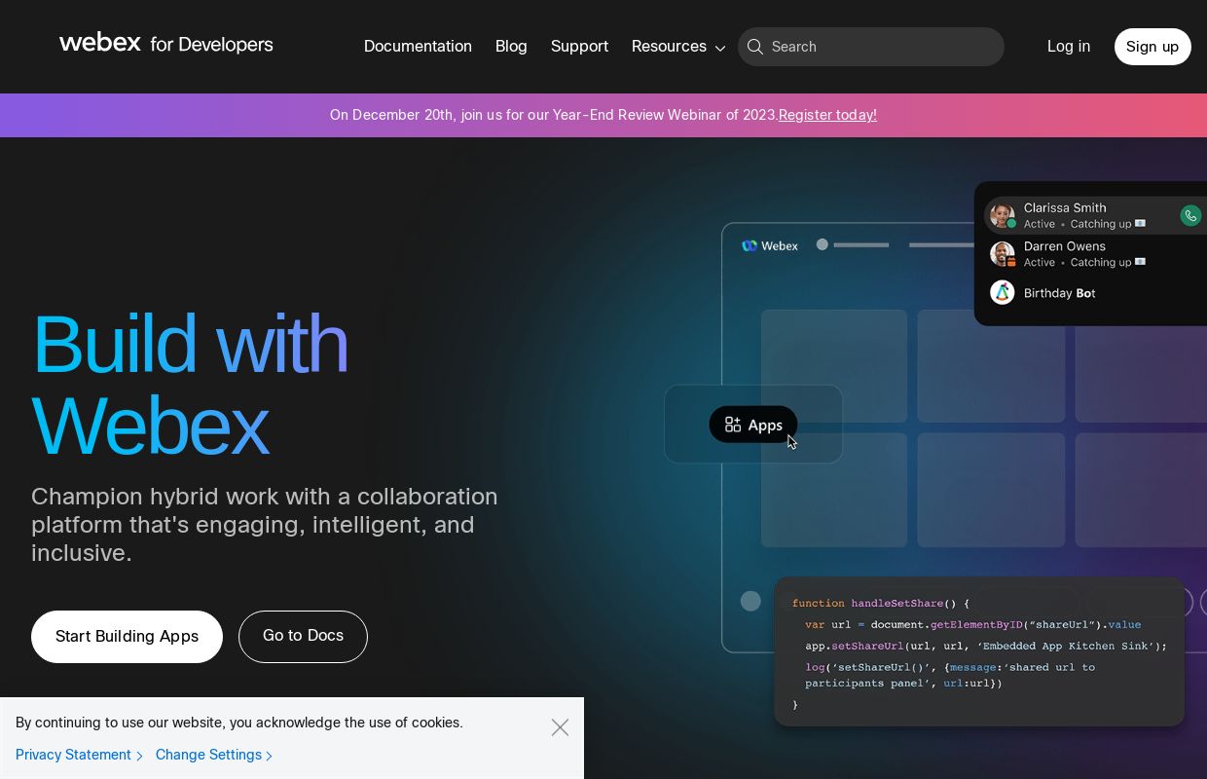Click the Champion hybrid work tagline text
This screenshot has height=779, width=1207.
click(x=265, y=525)
